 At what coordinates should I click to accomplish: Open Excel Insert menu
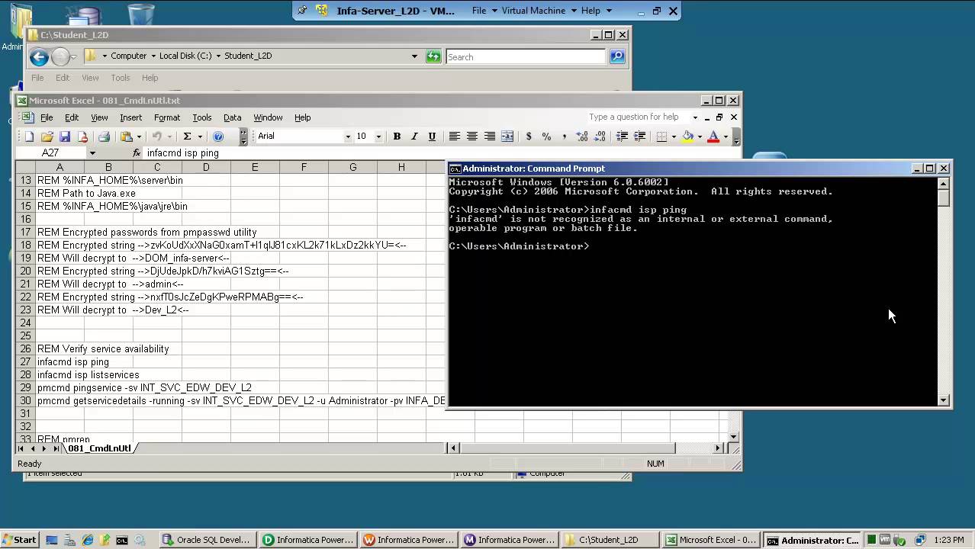[130, 117]
